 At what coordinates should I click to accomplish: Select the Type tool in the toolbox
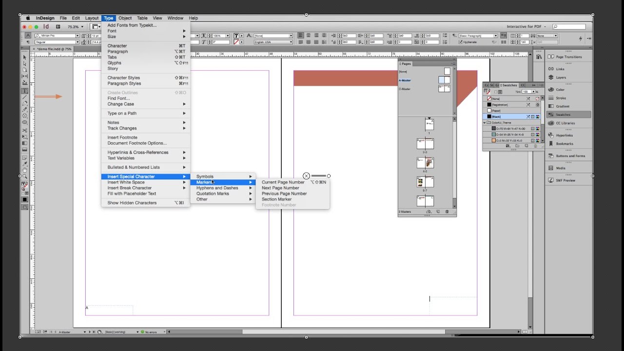point(24,91)
